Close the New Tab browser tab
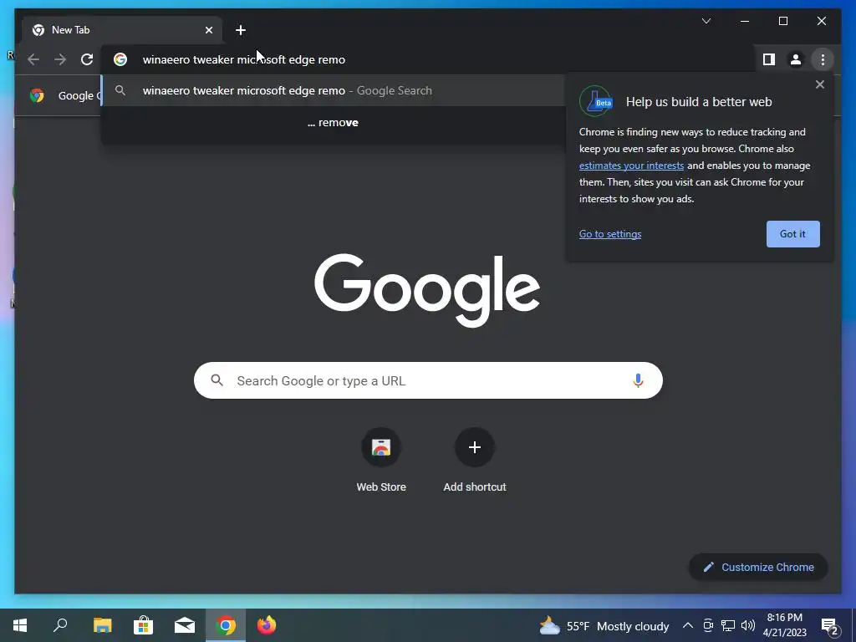 (x=208, y=30)
